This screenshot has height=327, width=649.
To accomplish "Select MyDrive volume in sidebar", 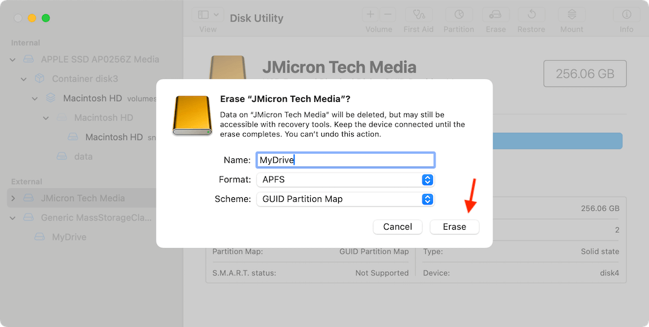I will [x=69, y=237].
